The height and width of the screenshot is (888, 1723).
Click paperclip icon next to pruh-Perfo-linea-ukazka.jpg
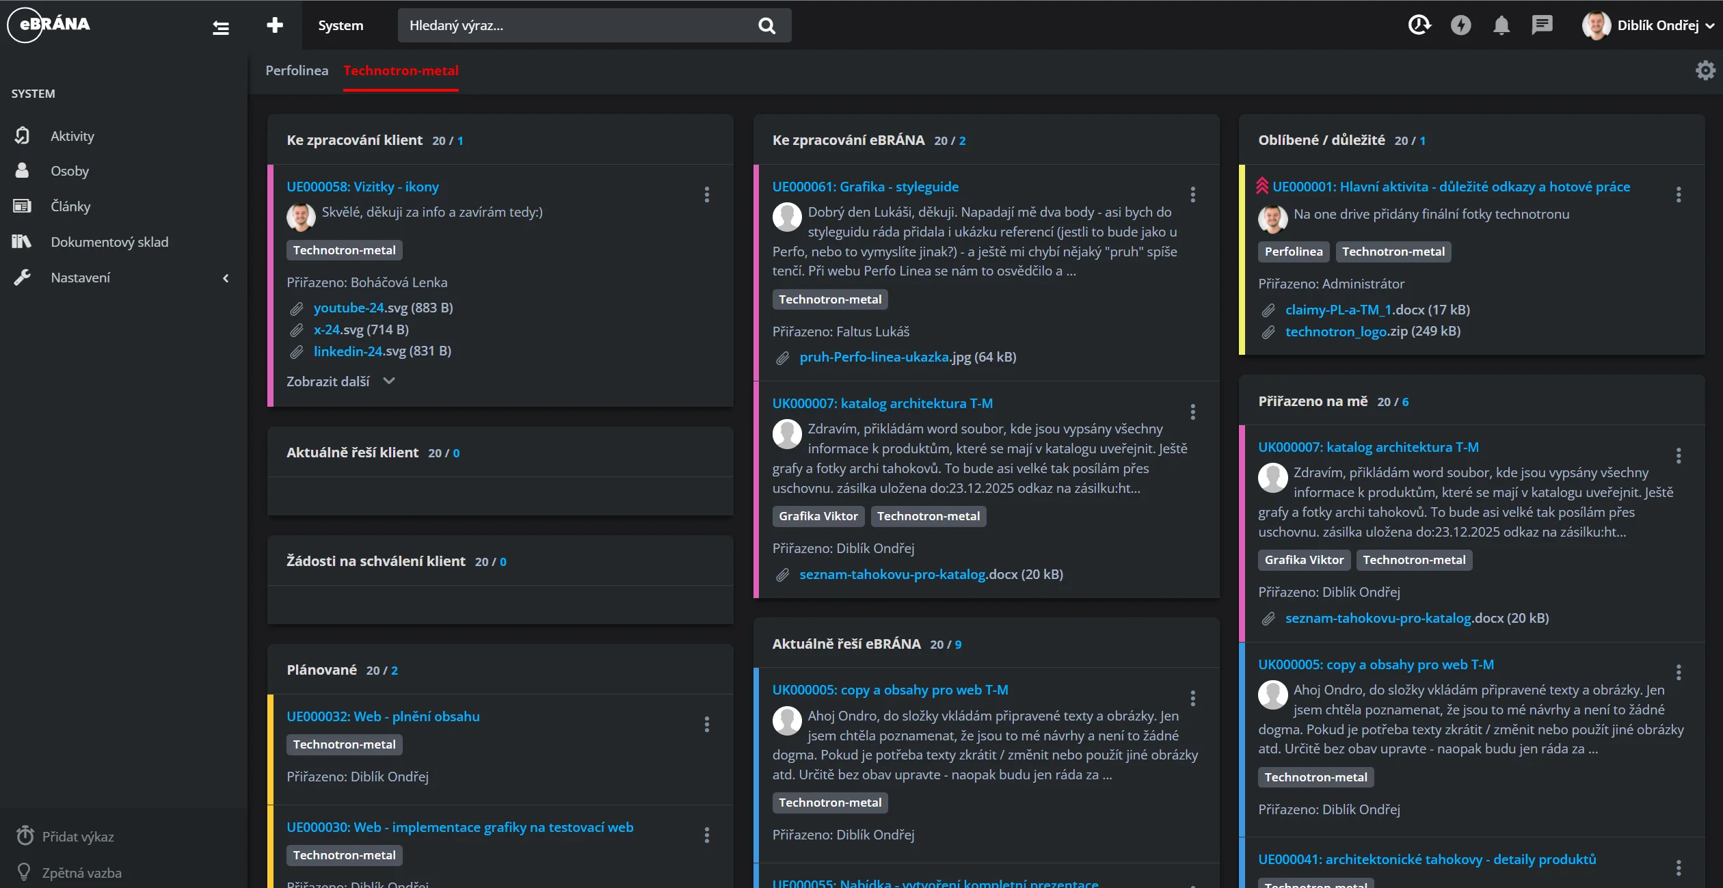(783, 358)
